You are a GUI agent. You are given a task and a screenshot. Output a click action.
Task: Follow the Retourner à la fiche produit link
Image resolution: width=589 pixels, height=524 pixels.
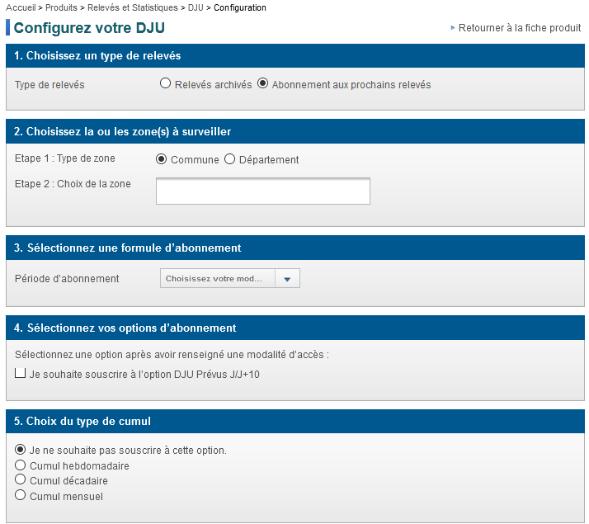point(520,27)
